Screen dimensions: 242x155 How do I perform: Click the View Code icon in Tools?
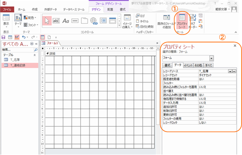(201, 21)
